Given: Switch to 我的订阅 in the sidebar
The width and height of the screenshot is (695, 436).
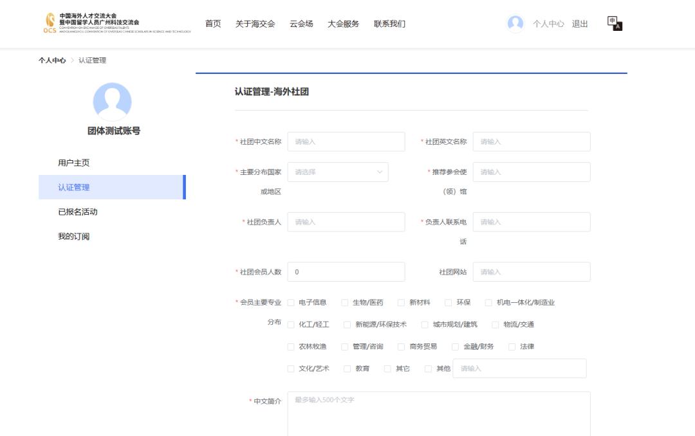Looking at the screenshot, I should point(74,236).
